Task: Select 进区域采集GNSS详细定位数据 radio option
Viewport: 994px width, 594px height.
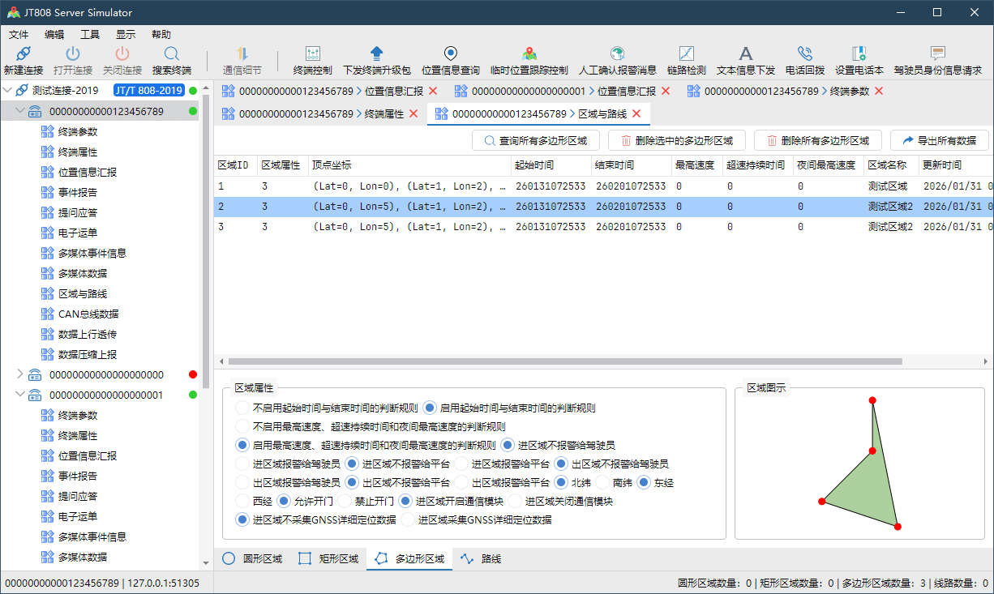Action: click(x=408, y=520)
